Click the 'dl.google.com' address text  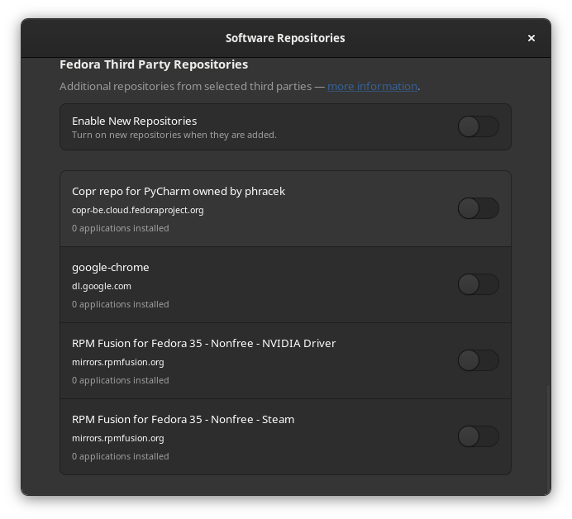click(102, 286)
